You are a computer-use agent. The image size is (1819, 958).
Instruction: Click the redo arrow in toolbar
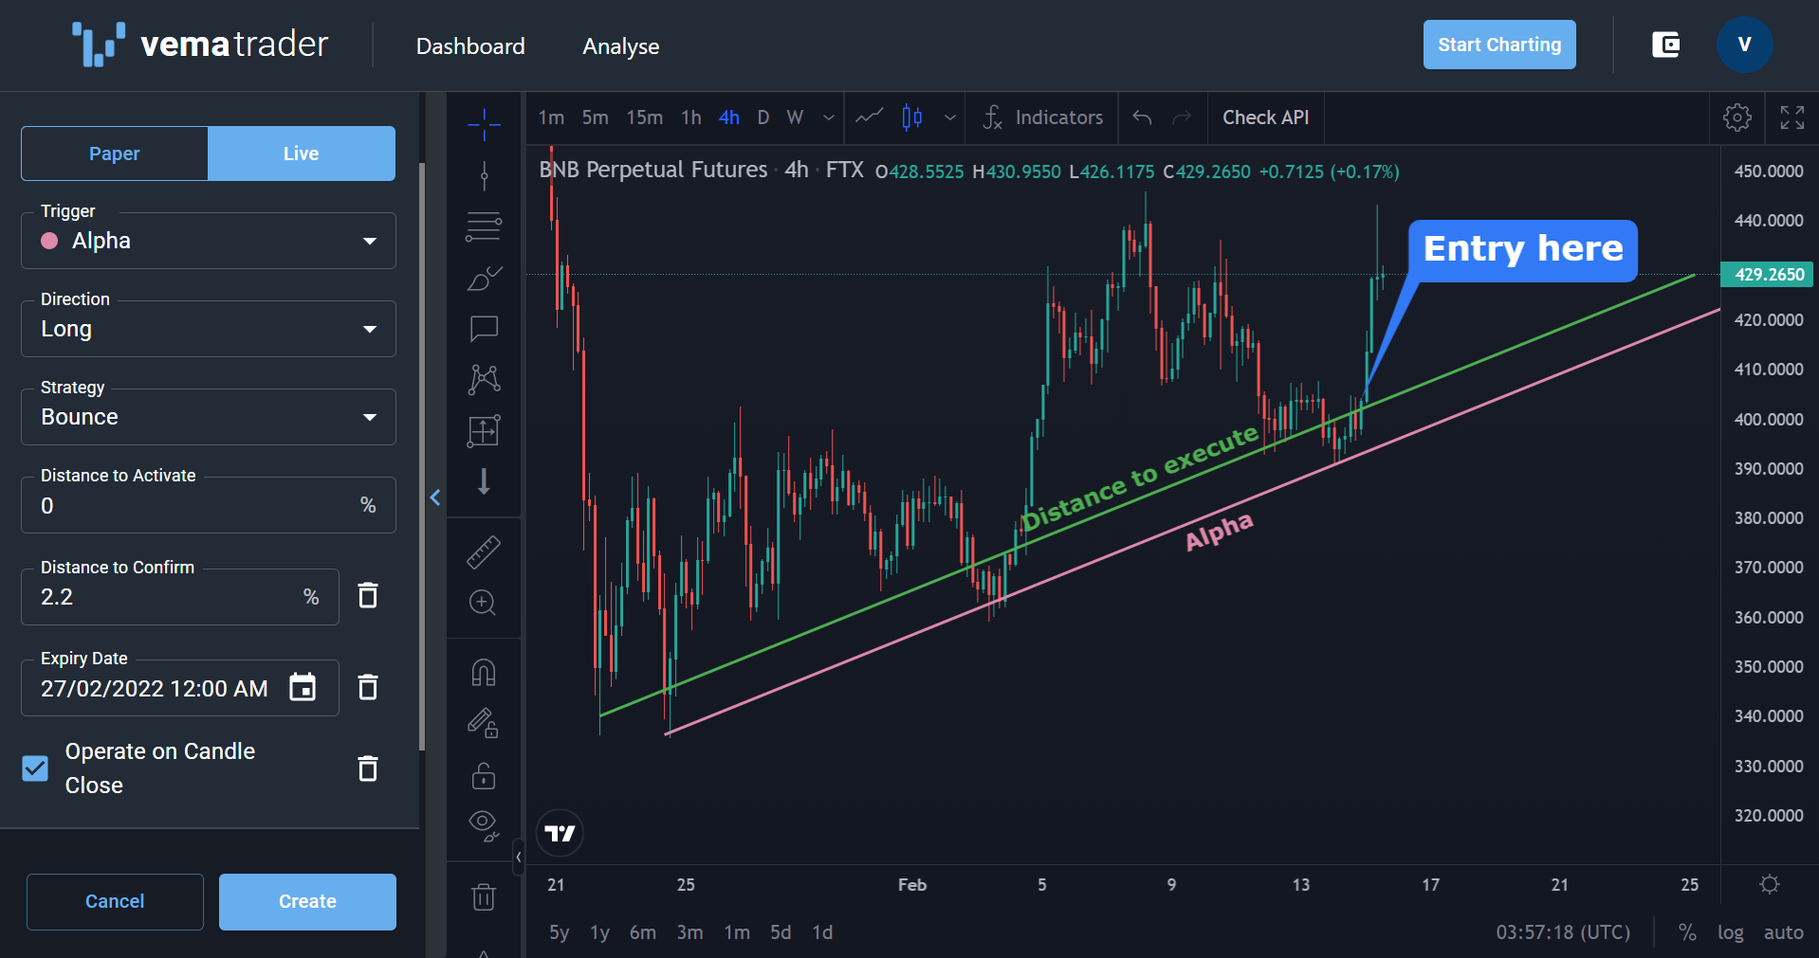tap(1182, 117)
